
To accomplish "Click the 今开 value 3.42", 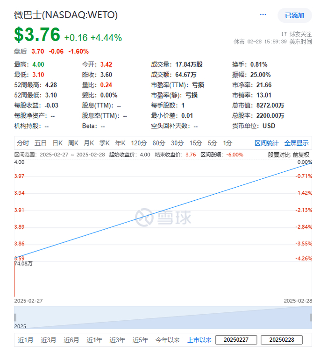I will coord(106,64).
